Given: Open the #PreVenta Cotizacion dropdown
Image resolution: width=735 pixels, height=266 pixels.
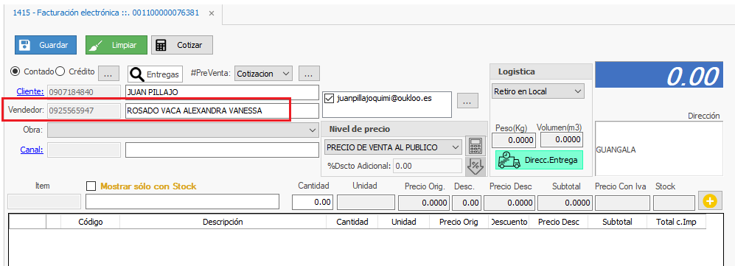Looking at the screenshot, I should tap(263, 74).
